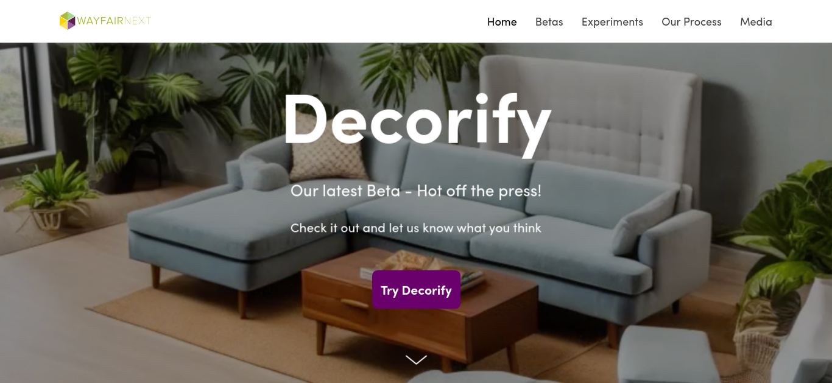
Task: Click the purple Try Decorify button
Action: pos(416,290)
